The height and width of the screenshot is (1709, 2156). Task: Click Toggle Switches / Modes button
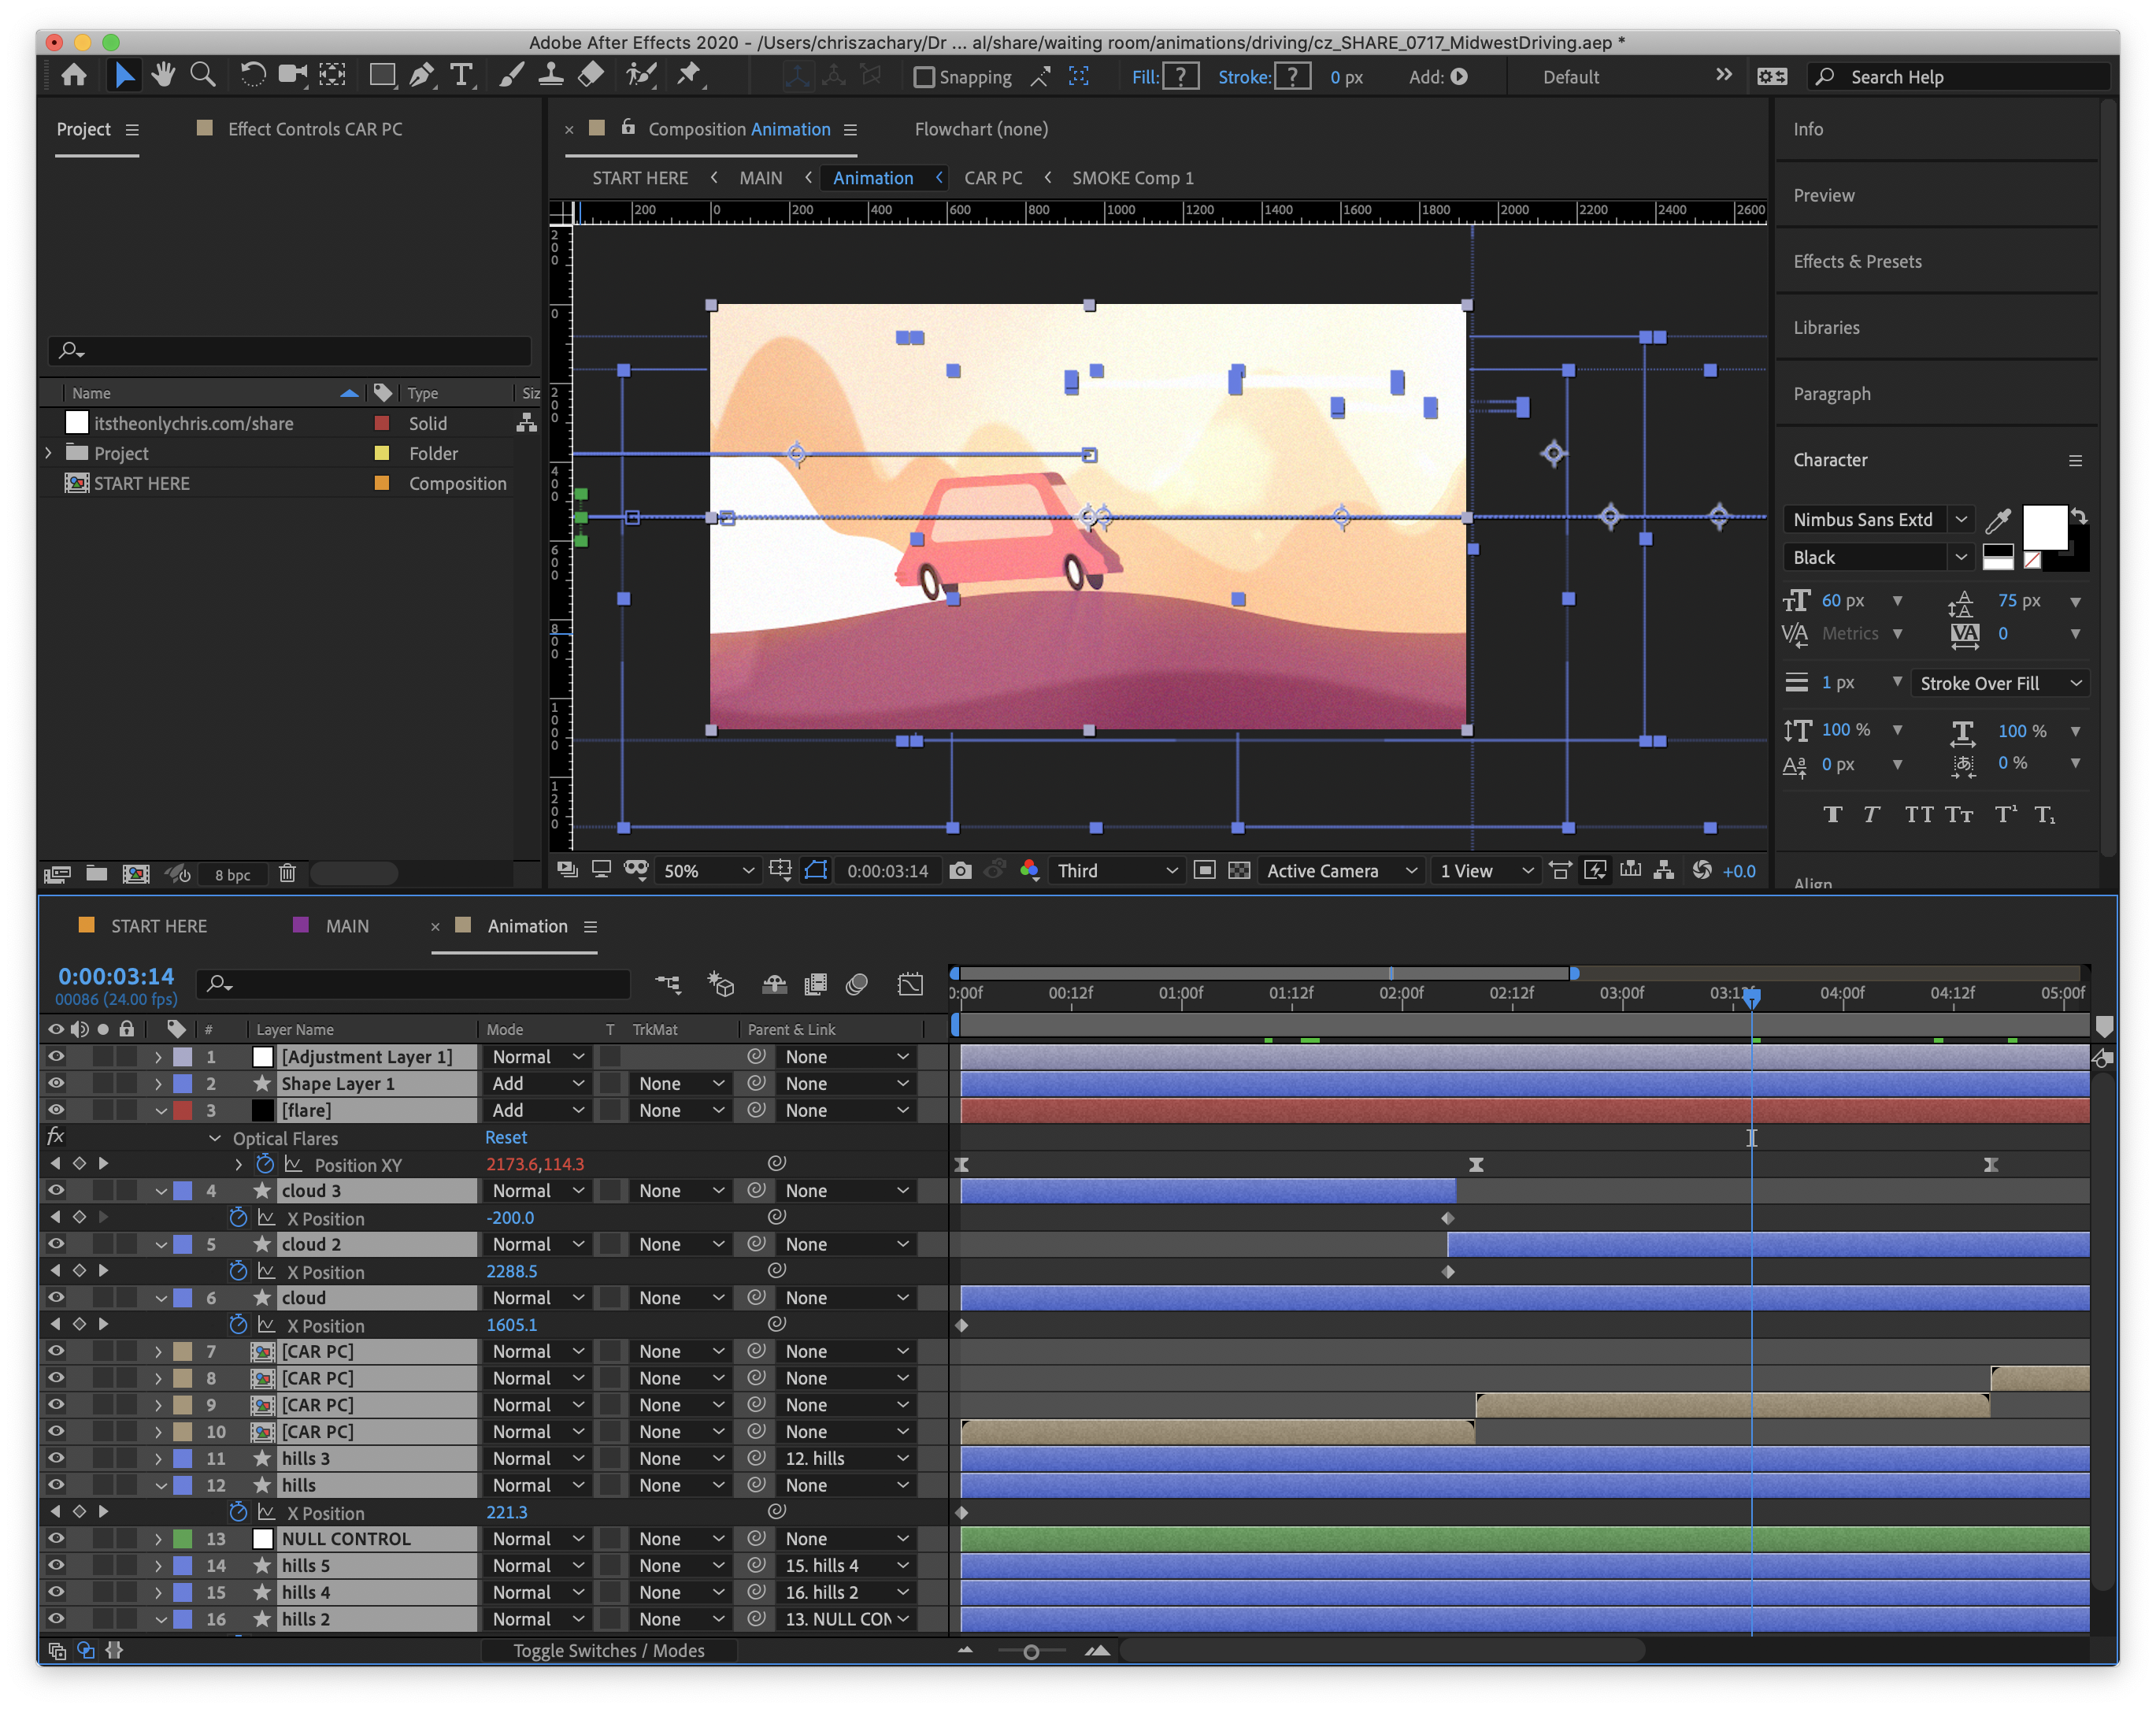click(608, 1650)
